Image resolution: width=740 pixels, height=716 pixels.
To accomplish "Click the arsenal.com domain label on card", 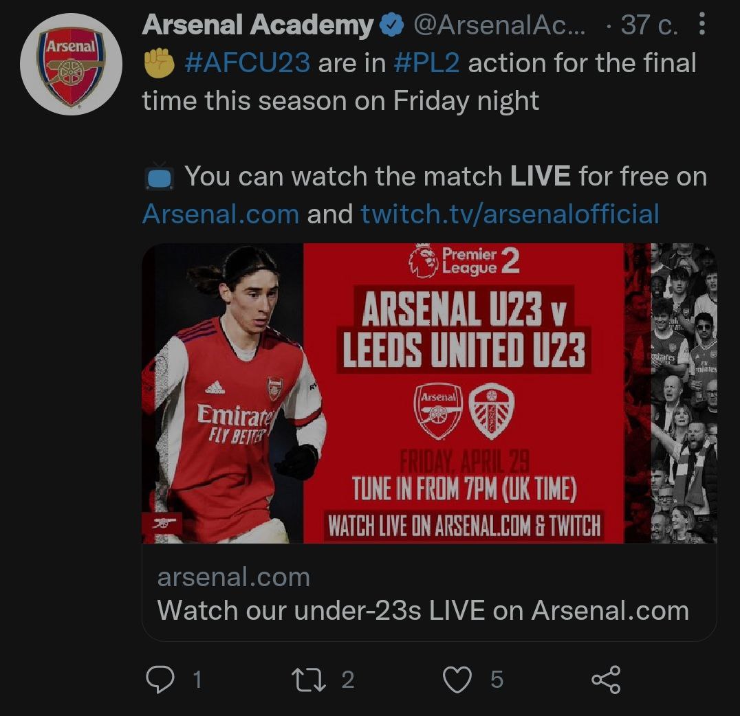I will coord(234,577).
